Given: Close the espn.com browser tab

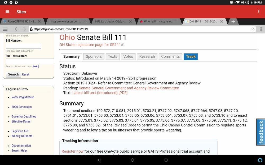Looking at the screenshot, I should tap(85, 22).
